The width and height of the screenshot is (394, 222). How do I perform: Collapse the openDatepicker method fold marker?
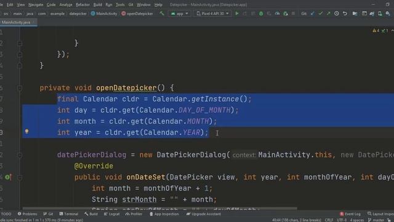20,88
